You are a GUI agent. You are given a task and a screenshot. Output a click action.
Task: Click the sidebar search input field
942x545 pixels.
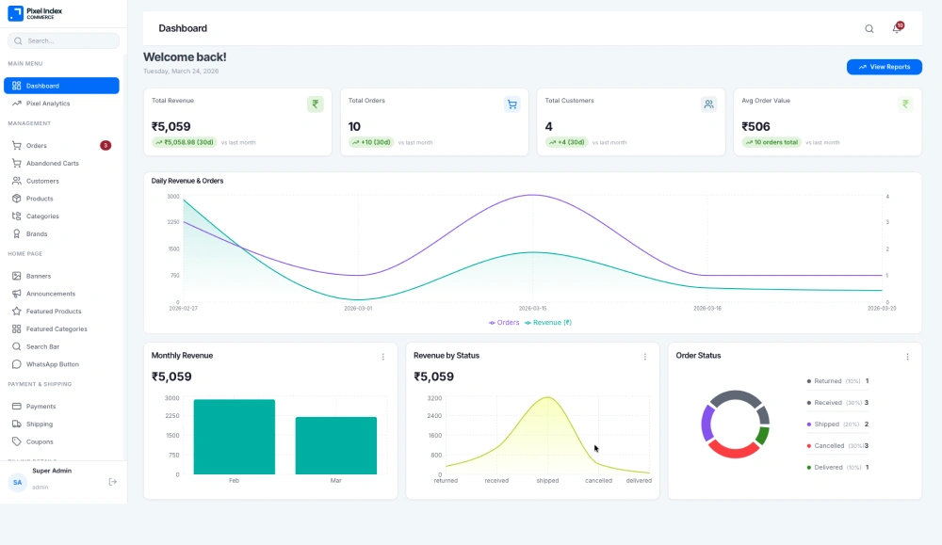coord(64,40)
